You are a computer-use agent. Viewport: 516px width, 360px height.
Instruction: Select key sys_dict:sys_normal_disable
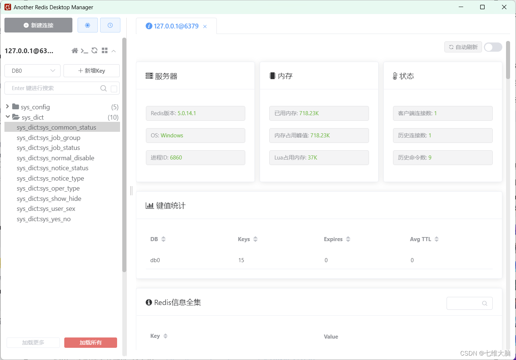[62, 158]
